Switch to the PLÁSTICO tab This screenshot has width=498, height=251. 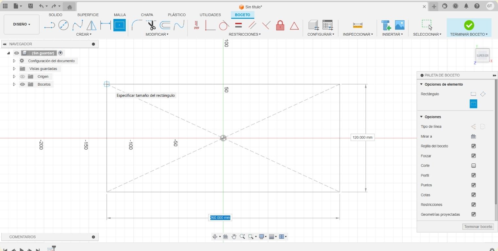click(x=177, y=15)
